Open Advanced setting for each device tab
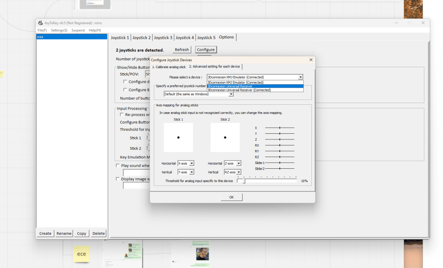 point(215,66)
